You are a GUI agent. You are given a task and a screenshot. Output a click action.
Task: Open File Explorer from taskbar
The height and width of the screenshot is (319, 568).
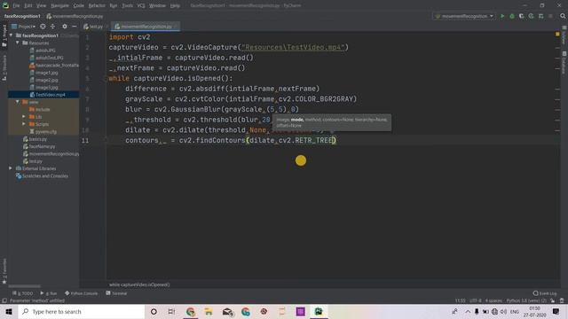click(x=209, y=311)
